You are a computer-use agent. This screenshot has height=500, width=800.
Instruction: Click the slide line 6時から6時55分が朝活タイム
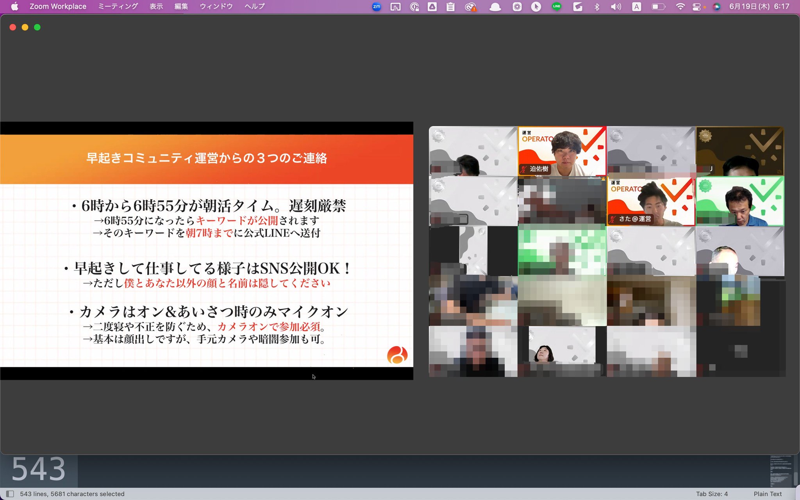(x=209, y=206)
